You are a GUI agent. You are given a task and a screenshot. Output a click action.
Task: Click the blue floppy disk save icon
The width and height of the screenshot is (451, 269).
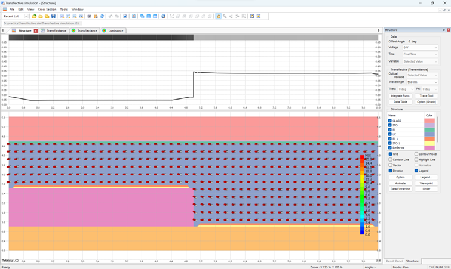point(53,16)
